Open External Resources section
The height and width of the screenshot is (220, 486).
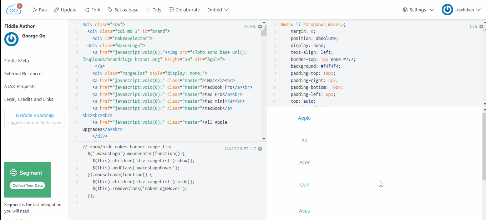pos(24,73)
